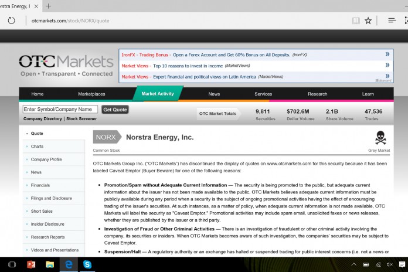Open Stock Screener link
Image resolution: width=408 pixels, height=272 pixels.
pos(81,118)
